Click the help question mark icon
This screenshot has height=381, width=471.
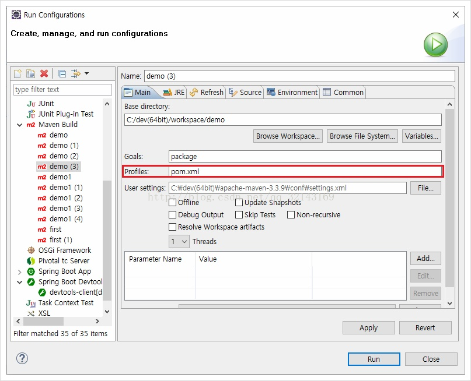click(x=22, y=358)
